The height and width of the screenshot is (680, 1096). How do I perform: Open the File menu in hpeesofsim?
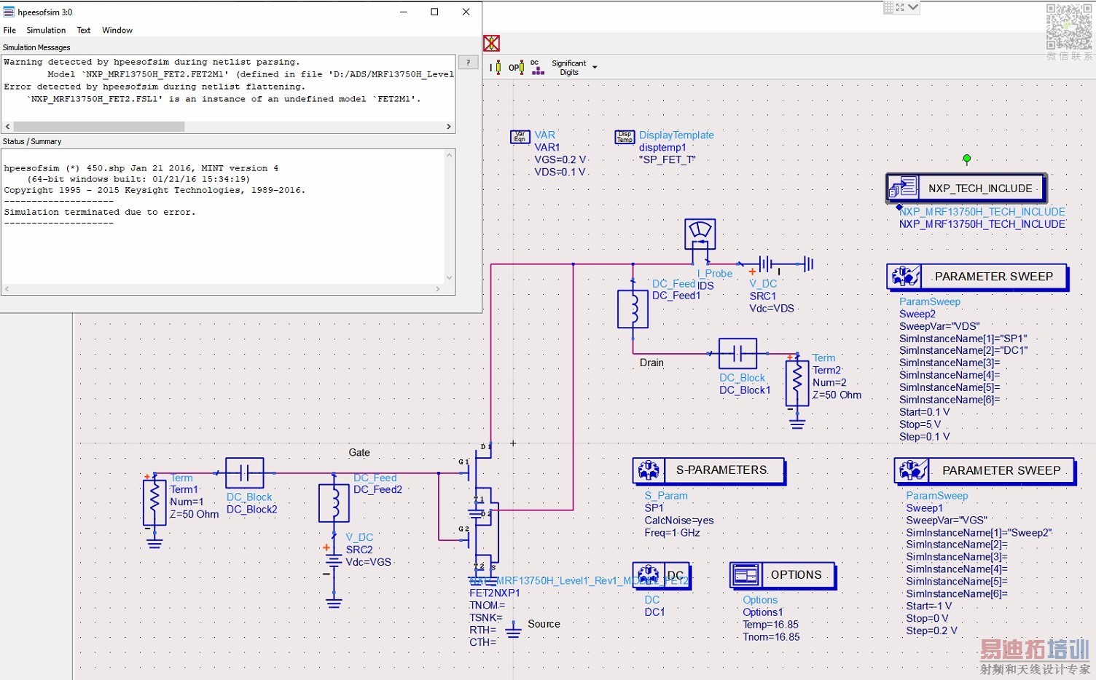click(x=9, y=30)
